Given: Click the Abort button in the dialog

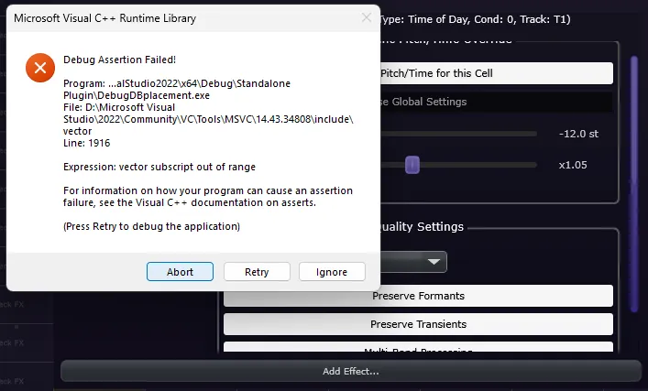Looking at the screenshot, I should click(180, 272).
